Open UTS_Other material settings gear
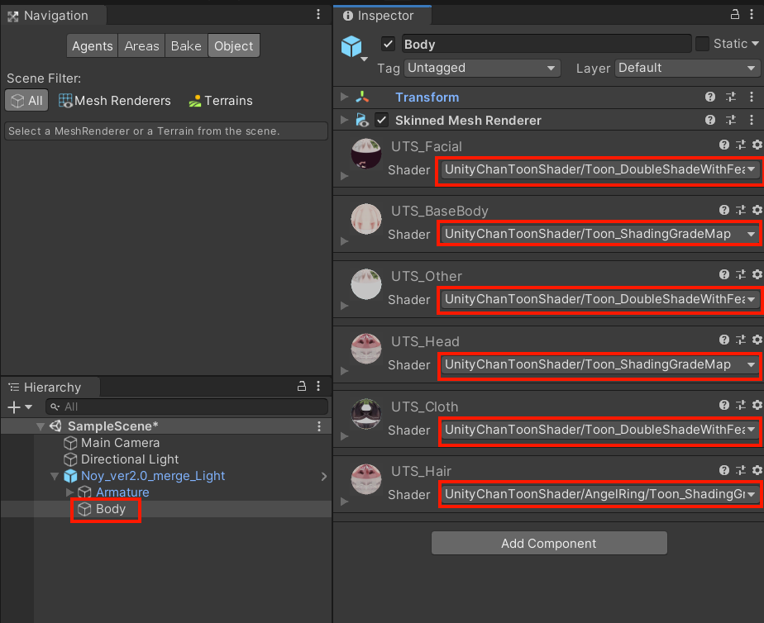Screen dimensions: 764x623 click(x=757, y=274)
